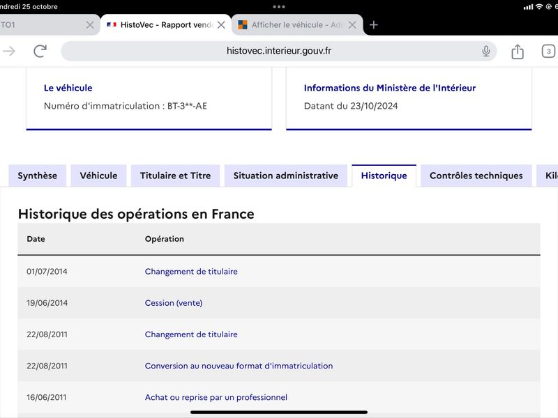Click Achat ou reprise par un professionnel
Screen dimensions: 558x418
(216, 397)
